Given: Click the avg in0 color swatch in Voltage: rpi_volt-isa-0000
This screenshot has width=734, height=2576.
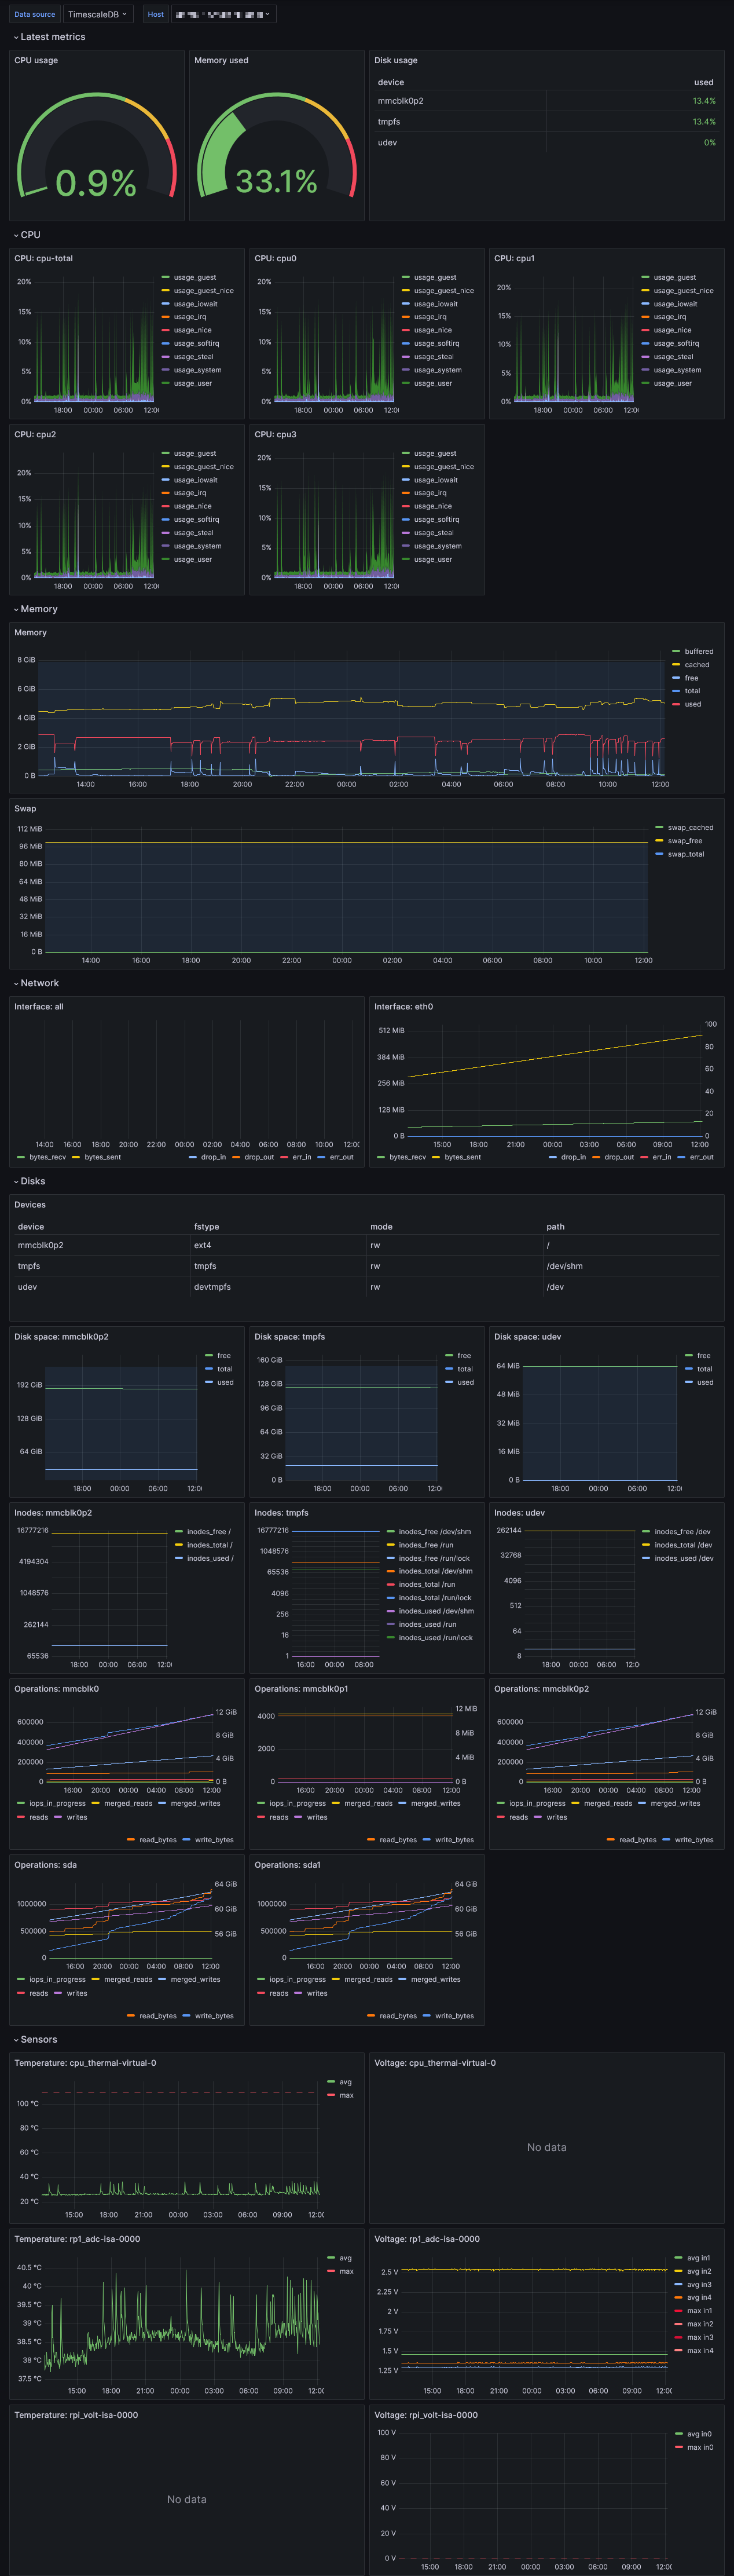Looking at the screenshot, I should 679,2433.
